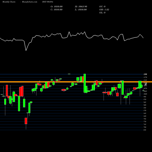
Task: Click the 'Monthly Charts' title text
Action: 9,2
